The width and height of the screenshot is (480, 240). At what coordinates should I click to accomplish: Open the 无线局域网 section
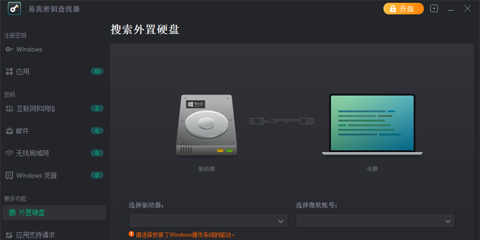32,153
